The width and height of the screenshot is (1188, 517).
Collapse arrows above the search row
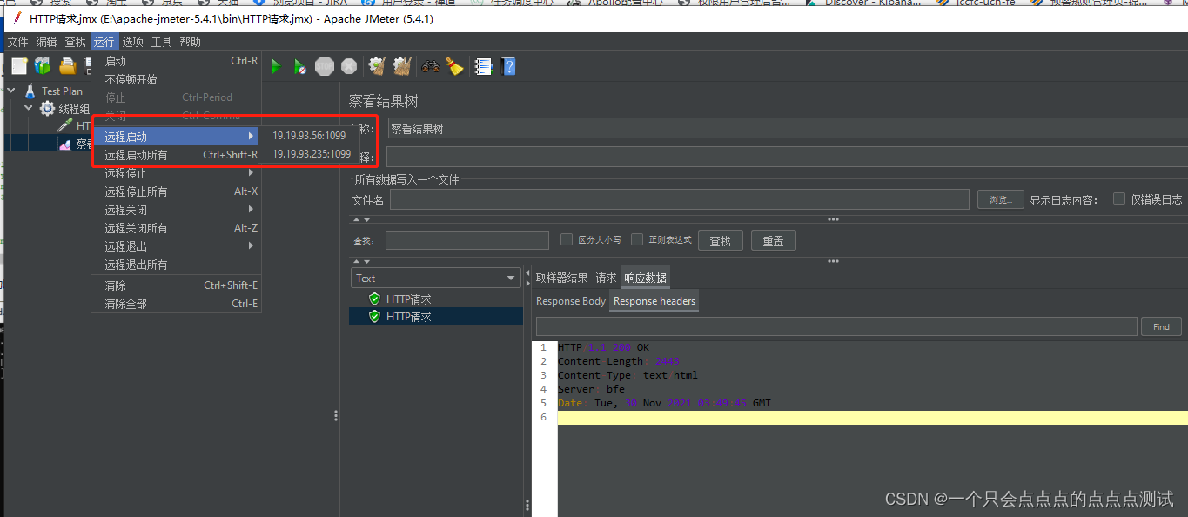click(361, 219)
